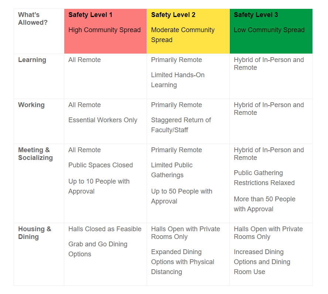Click "Public Spaces Closed" text
Image resolution: width=328 pixels, height=294 pixels.
point(100,165)
